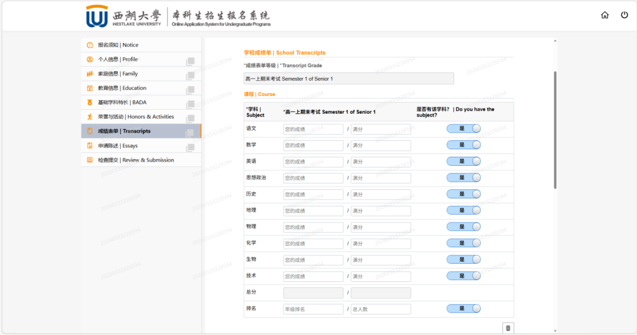Screen dimensions: 637x335
Task: Click the trash delete icon below table
Action: pos(508,327)
